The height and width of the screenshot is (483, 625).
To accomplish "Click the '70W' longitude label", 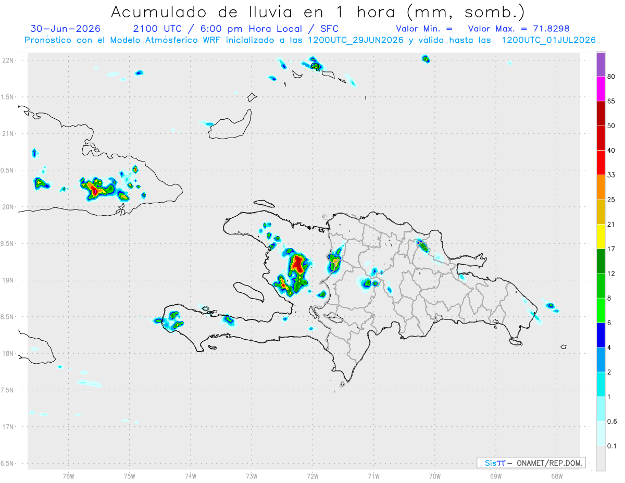I will point(435,476).
